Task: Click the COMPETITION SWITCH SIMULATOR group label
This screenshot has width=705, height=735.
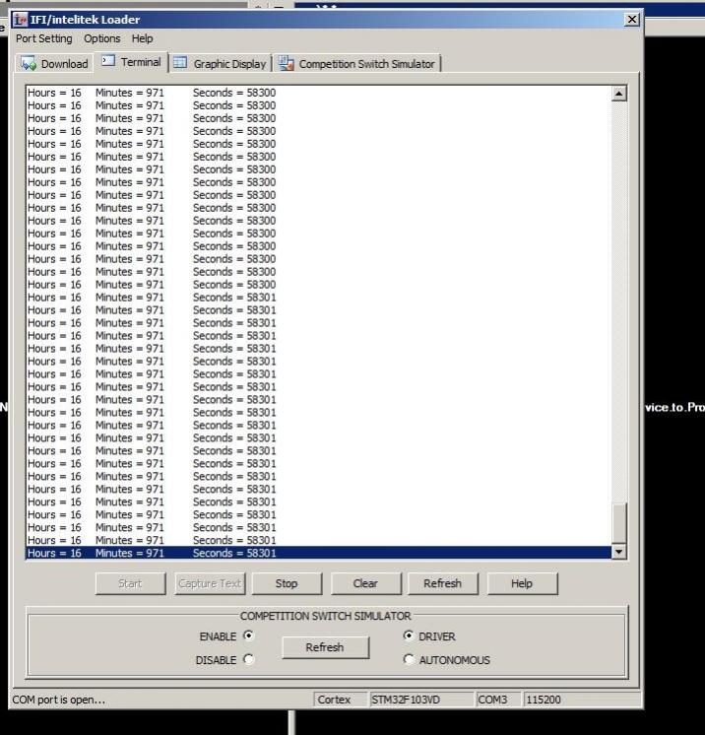Action: point(326,616)
